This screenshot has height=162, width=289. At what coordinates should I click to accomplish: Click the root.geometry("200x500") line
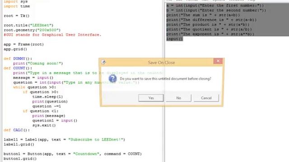[32, 30]
